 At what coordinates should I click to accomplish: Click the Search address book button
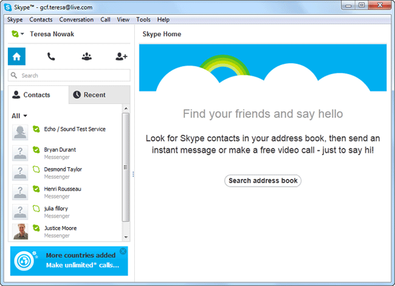pos(263,181)
